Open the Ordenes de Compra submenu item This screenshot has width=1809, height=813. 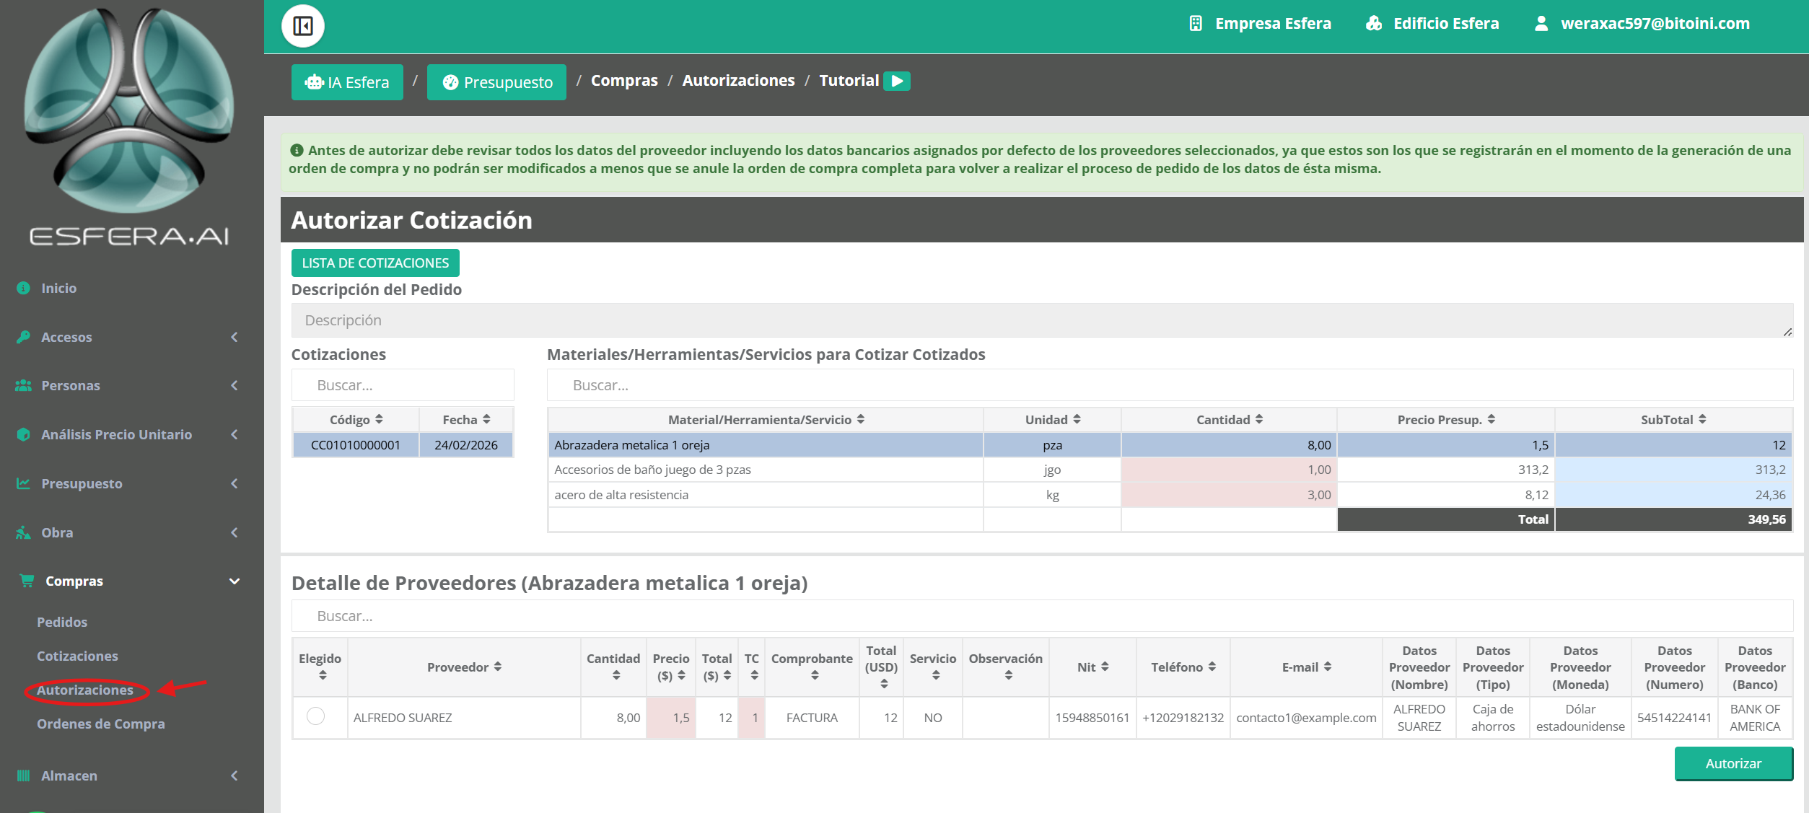tap(101, 724)
